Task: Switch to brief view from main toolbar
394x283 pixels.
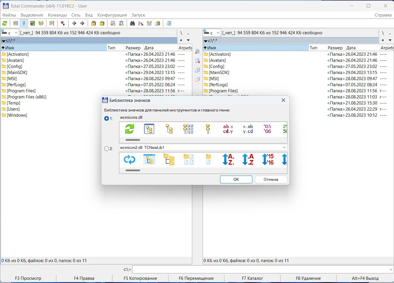Action: tap(16, 24)
